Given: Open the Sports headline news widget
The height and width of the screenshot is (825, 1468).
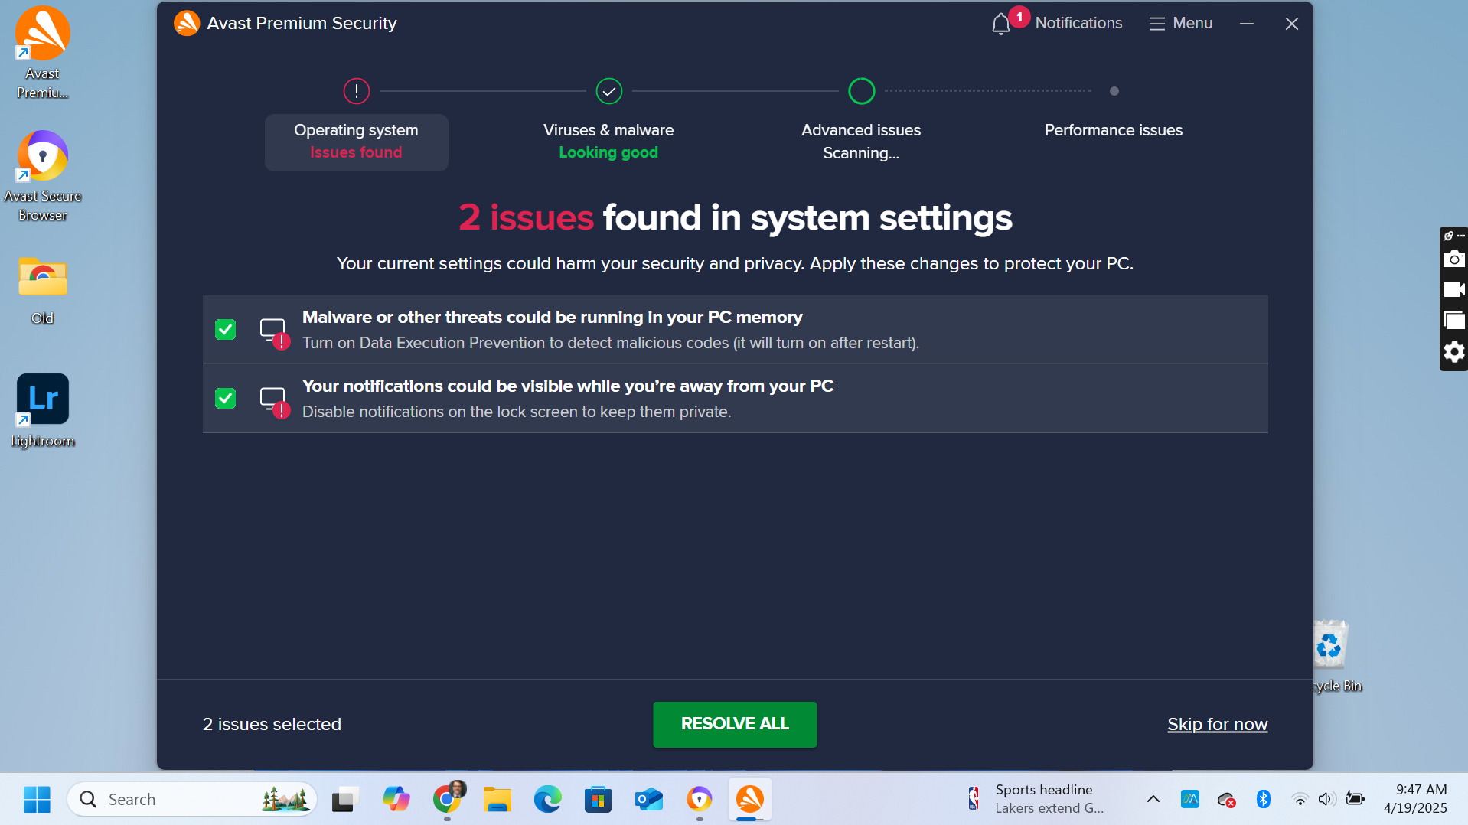Looking at the screenshot, I should click(x=1037, y=799).
